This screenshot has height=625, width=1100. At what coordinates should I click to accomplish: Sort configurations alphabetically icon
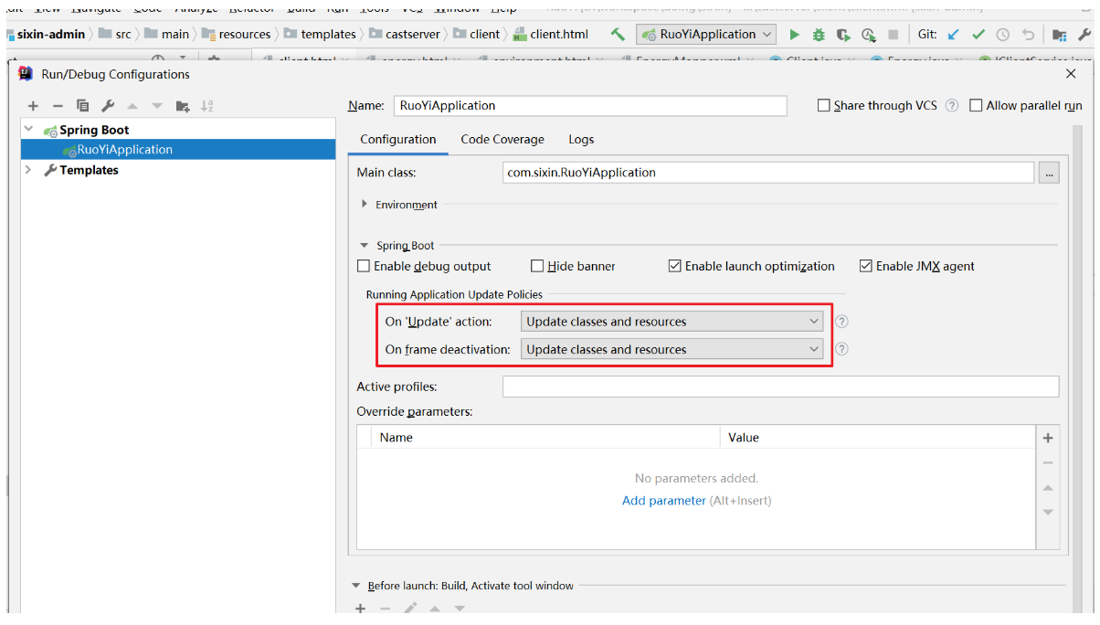point(207,106)
